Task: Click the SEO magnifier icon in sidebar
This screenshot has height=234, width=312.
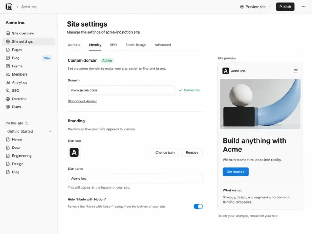Action: (x=8, y=90)
